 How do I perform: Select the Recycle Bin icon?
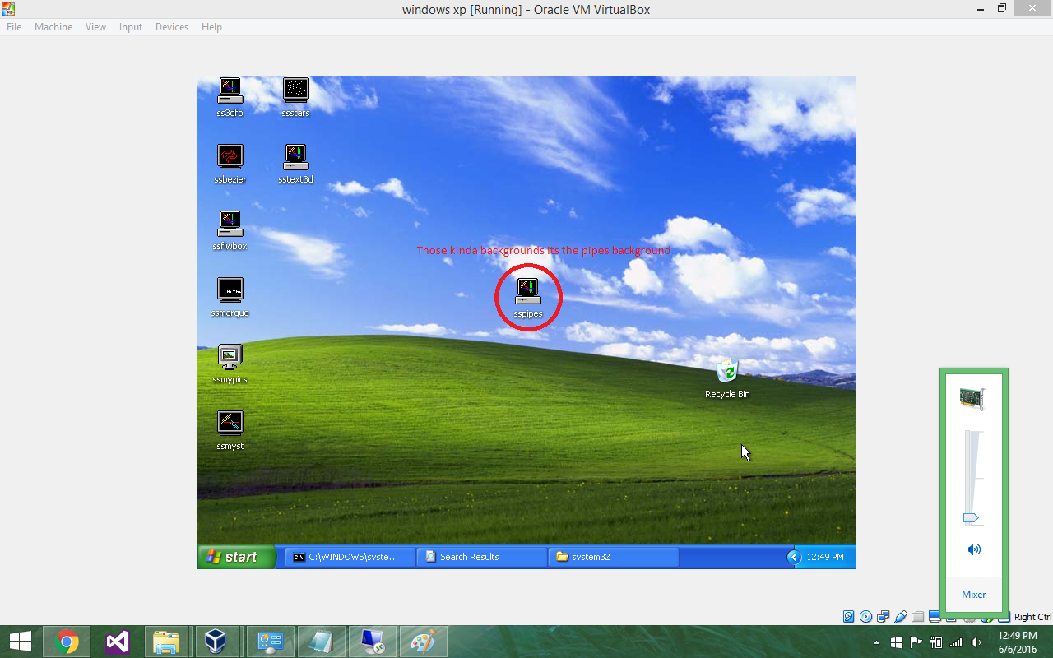(x=727, y=378)
